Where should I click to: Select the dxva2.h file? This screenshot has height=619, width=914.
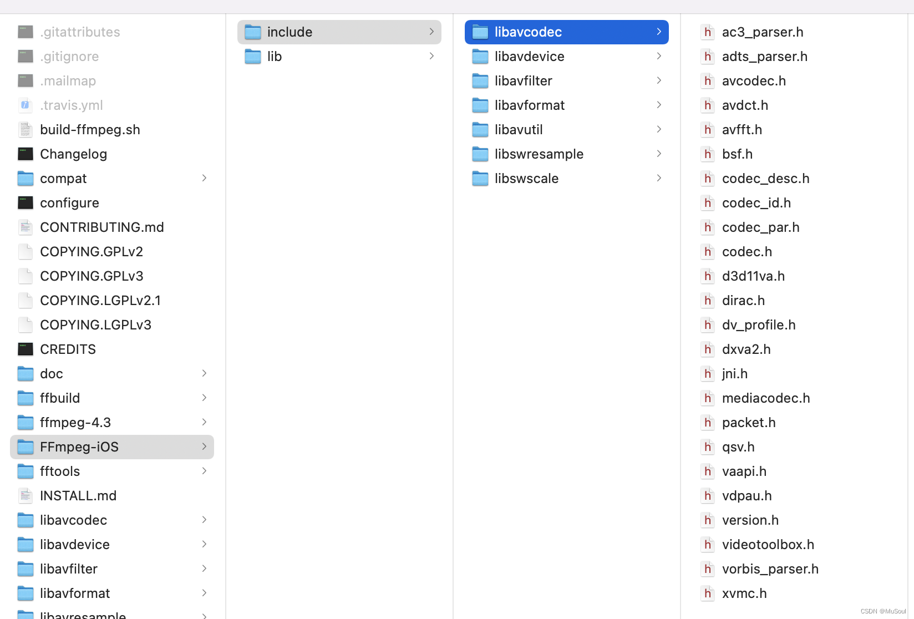794,349
